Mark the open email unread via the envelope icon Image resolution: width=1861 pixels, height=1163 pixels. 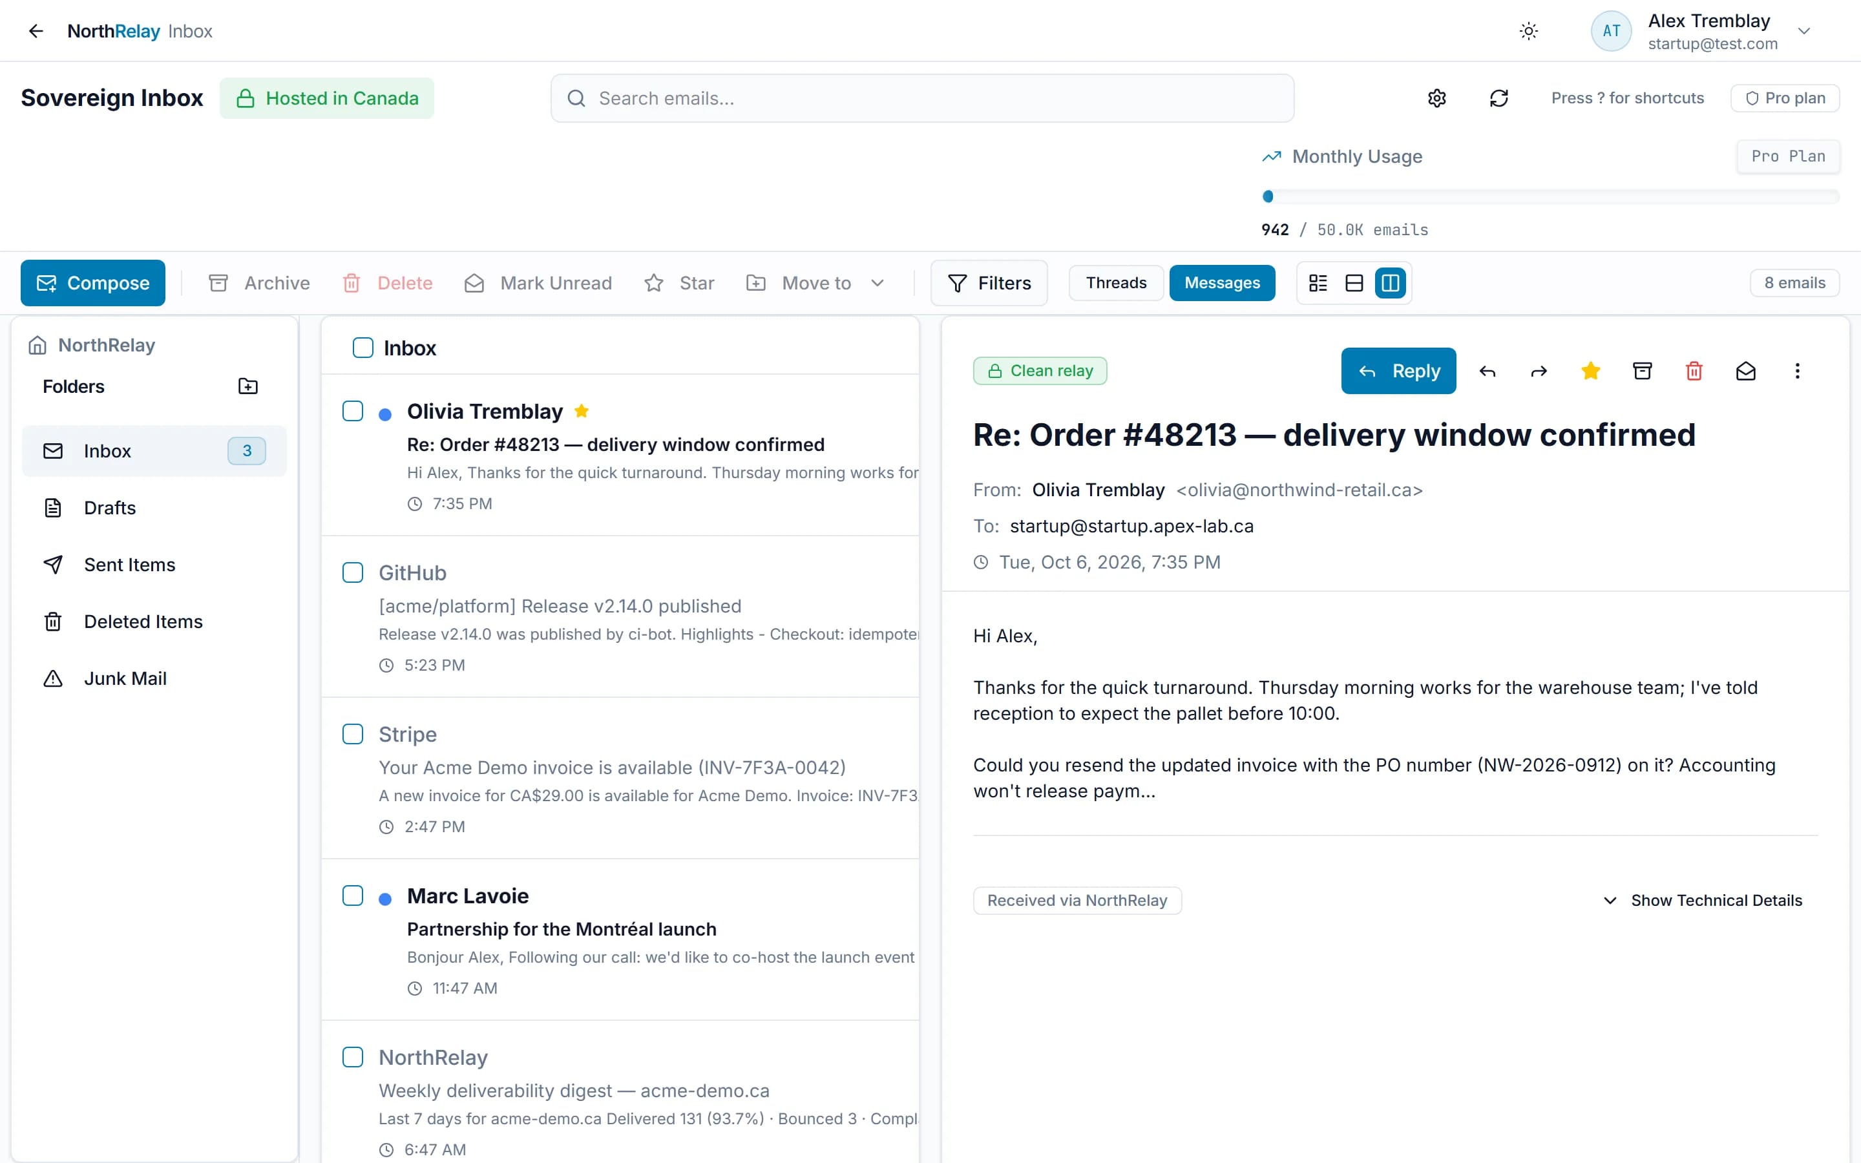point(1745,372)
